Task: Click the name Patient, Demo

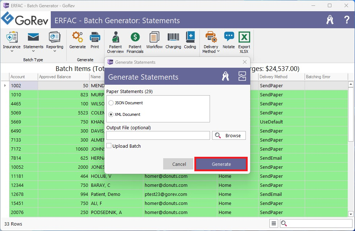Action: coord(106,194)
